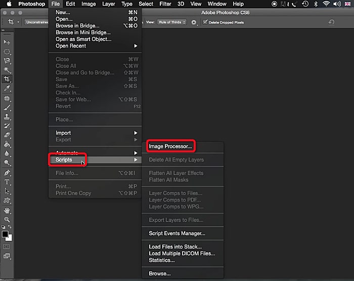Select the Custom Shape tool
354x281 pixels.
(x=7, y=200)
